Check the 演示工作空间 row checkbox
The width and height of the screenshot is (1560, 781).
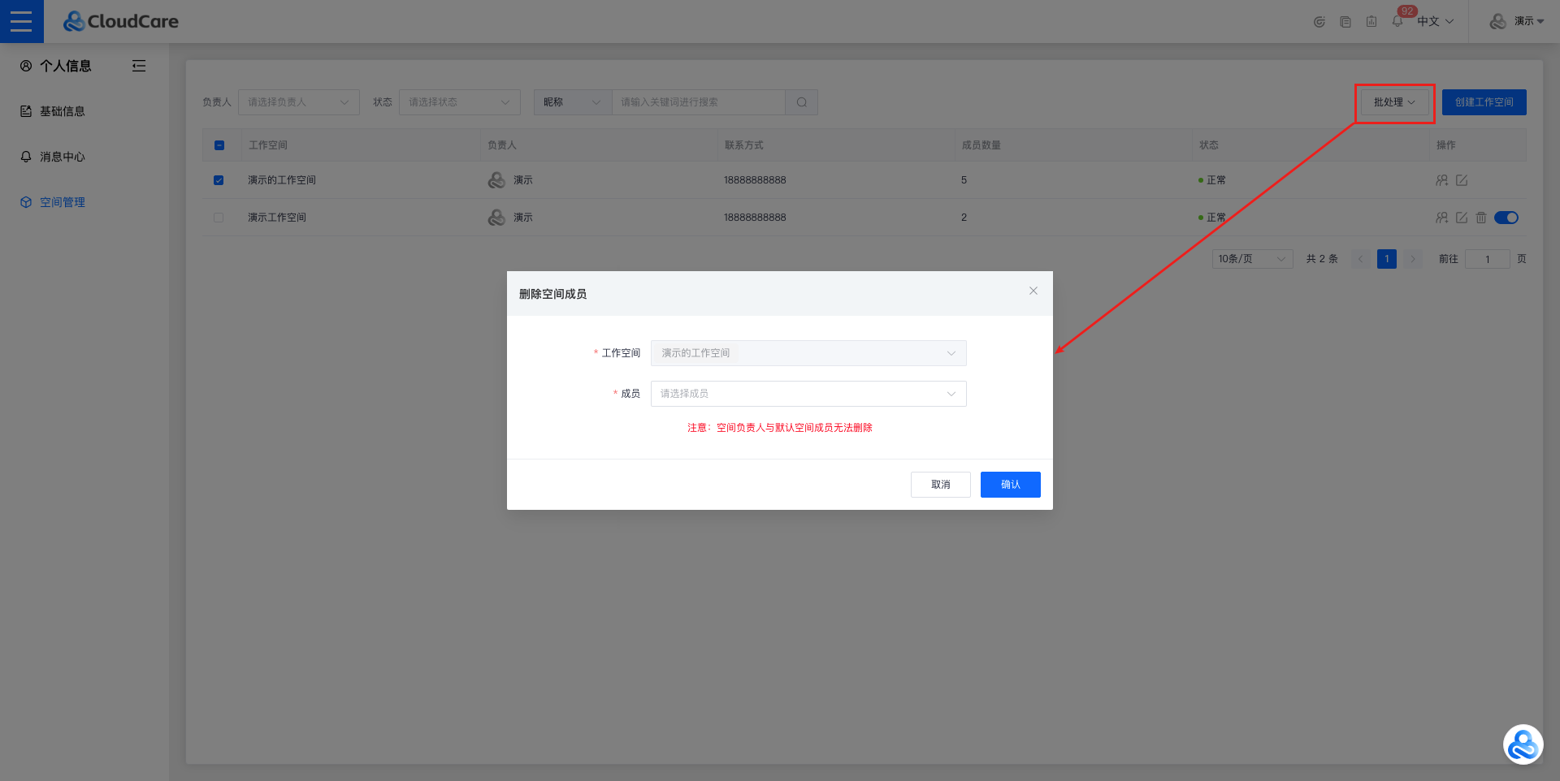pyautogui.click(x=219, y=218)
